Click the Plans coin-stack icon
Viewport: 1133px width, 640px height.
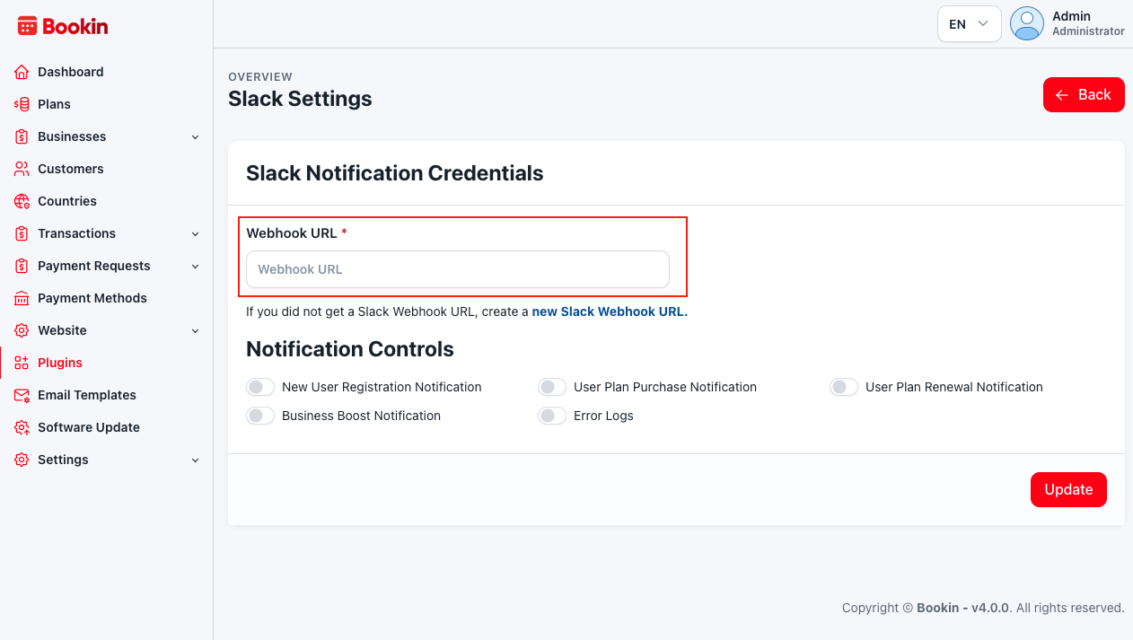pyautogui.click(x=22, y=104)
